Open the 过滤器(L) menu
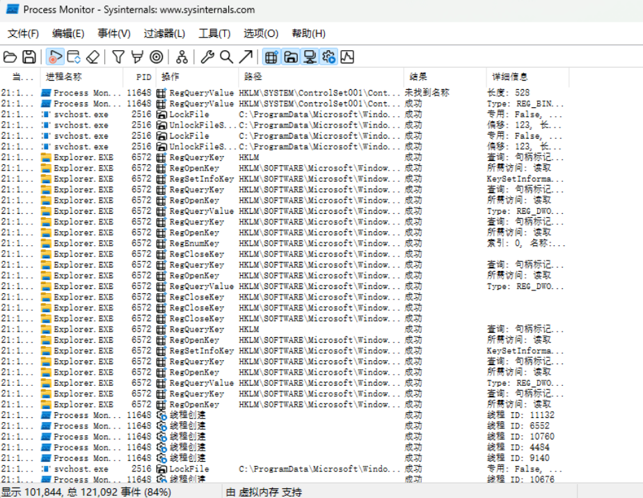643x498 pixels. (164, 33)
